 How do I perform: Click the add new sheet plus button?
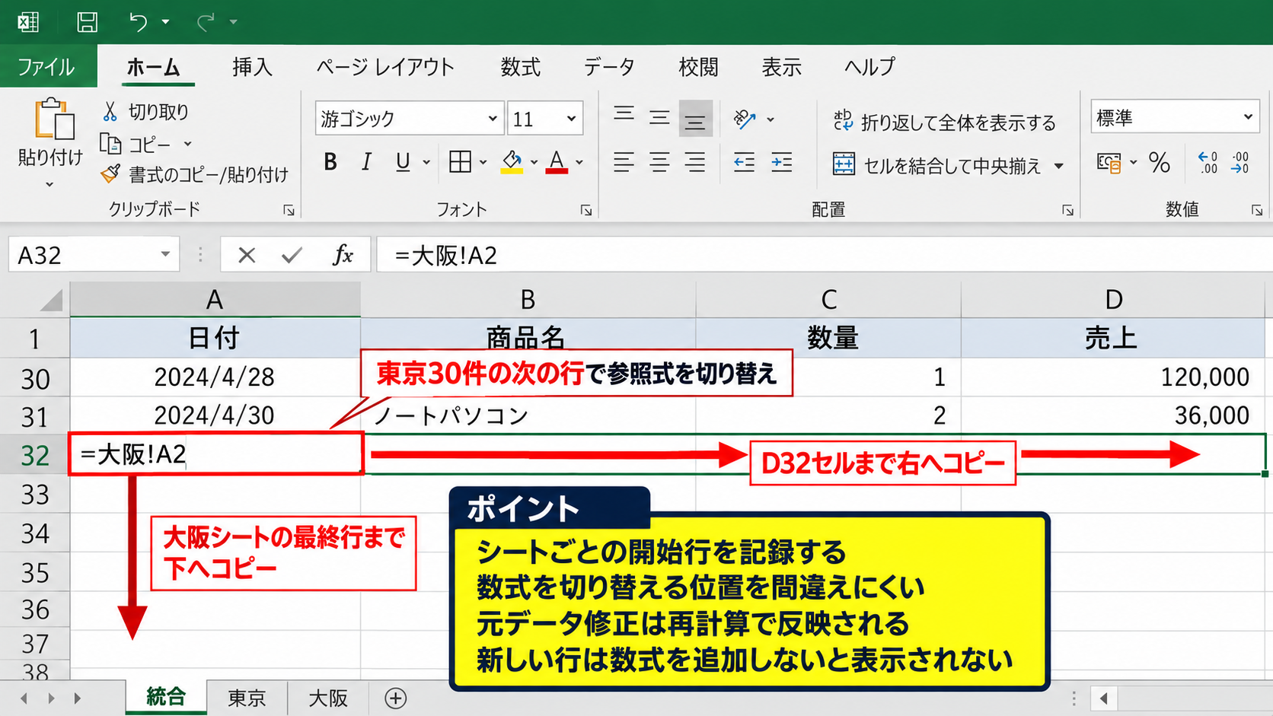[x=395, y=698]
